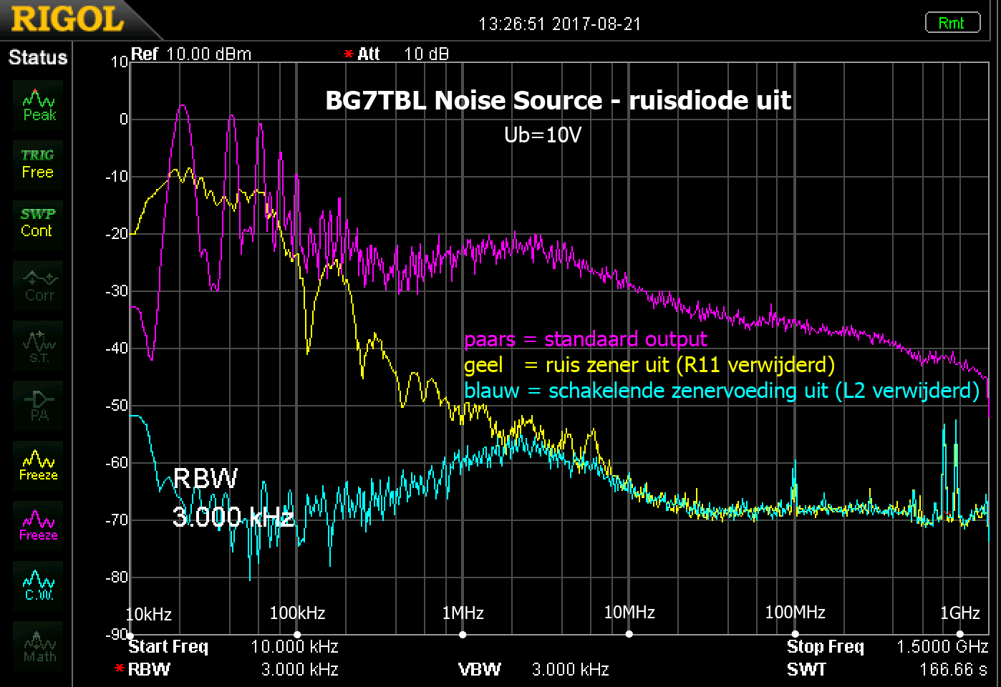1001x687 pixels.
Task: Click the 100kHz axis label
Action: [x=297, y=613]
